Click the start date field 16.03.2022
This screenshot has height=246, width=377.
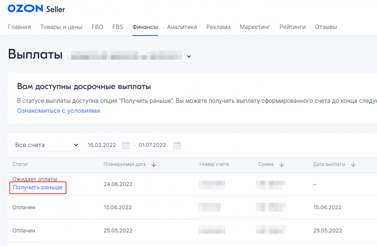pos(102,145)
